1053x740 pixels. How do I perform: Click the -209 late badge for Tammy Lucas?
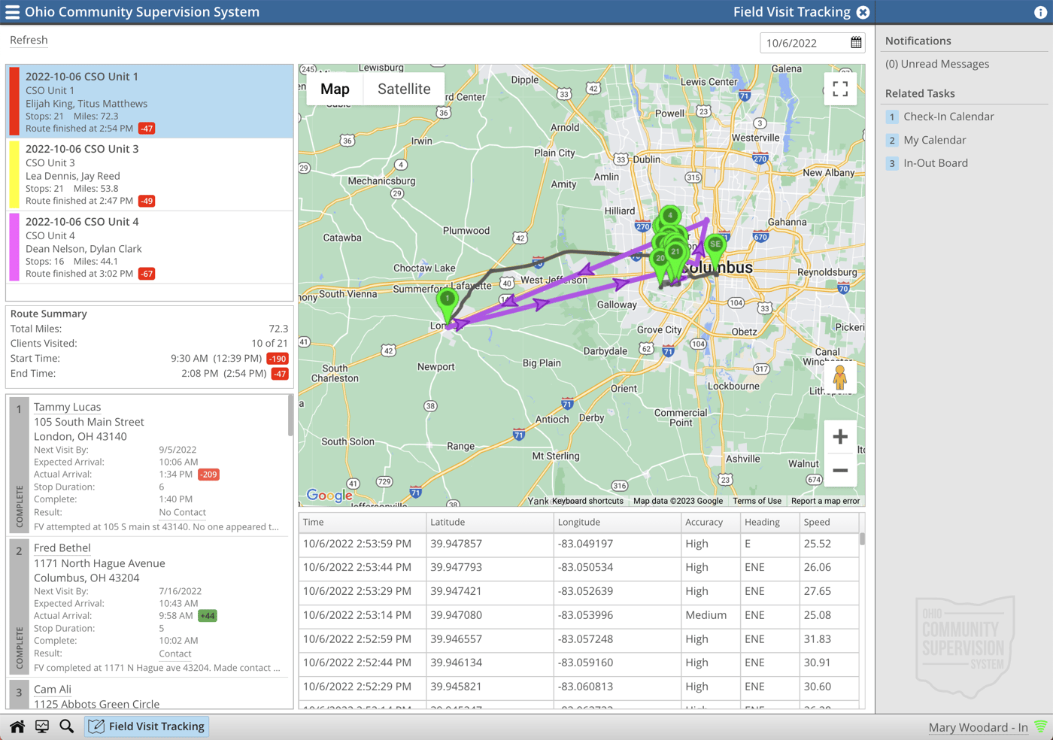click(208, 475)
